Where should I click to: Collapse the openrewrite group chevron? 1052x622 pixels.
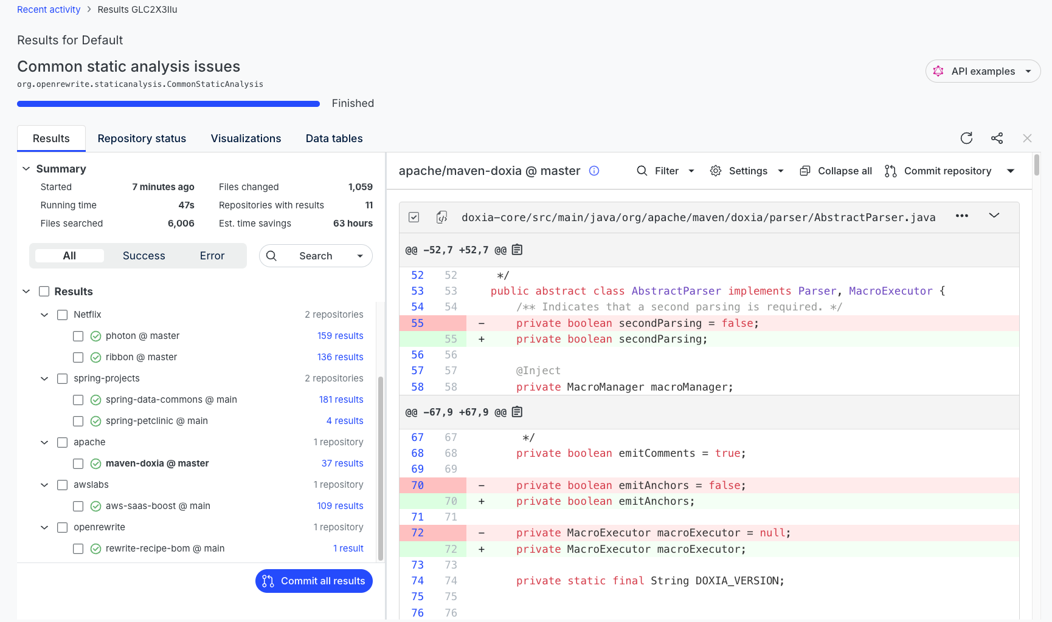[44, 527]
